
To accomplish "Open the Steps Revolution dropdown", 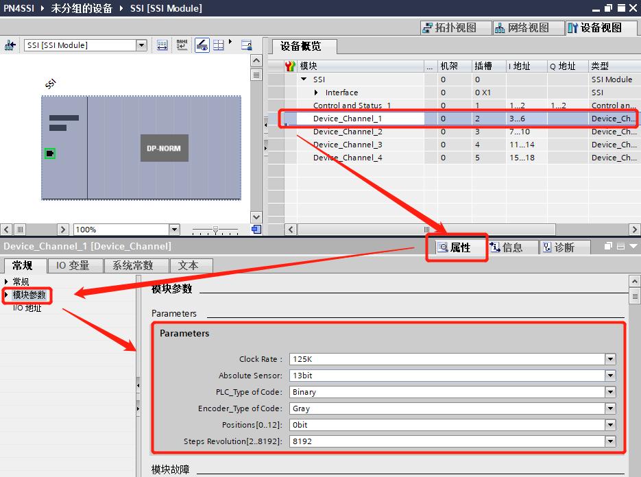I will click(610, 441).
